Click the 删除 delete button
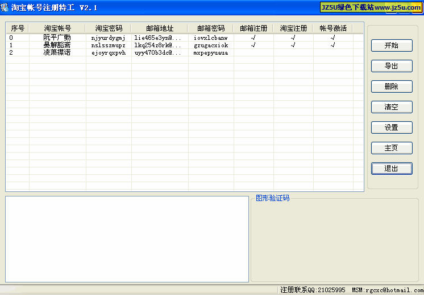 point(392,87)
